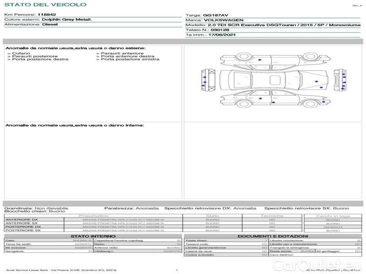
Task: Click the 'STATO INTERNO' section header
Action: (x=93, y=236)
